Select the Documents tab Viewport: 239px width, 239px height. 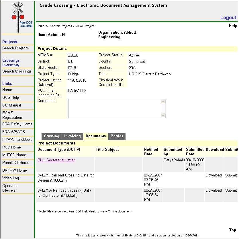(96, 136)
